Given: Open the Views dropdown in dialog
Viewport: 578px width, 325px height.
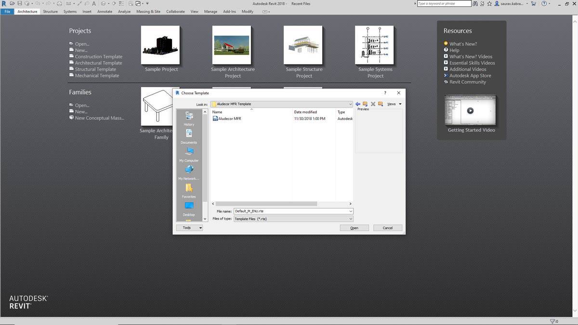Looking at the screenshot, I should pos(394,104).
